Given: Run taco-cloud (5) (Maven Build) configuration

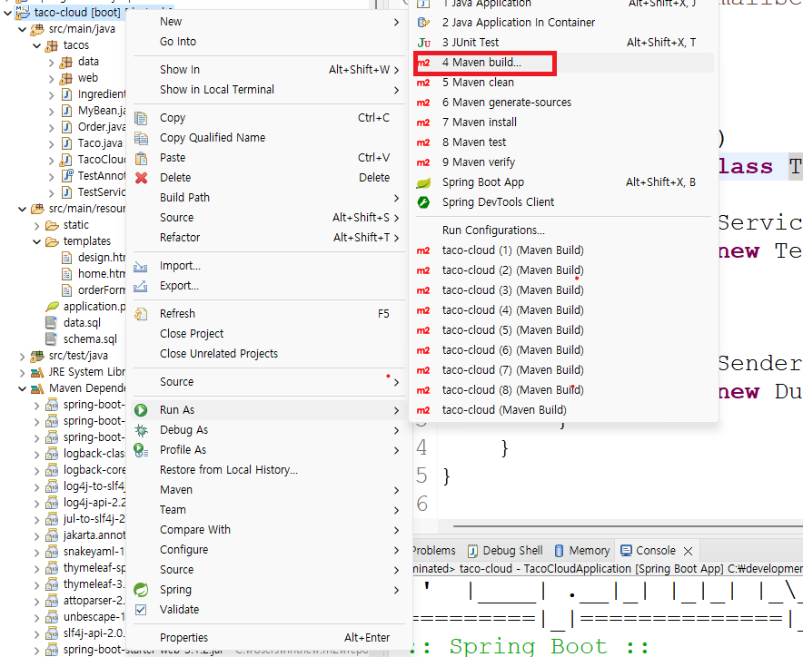Looking at the screenshot, I should (563, 330).
